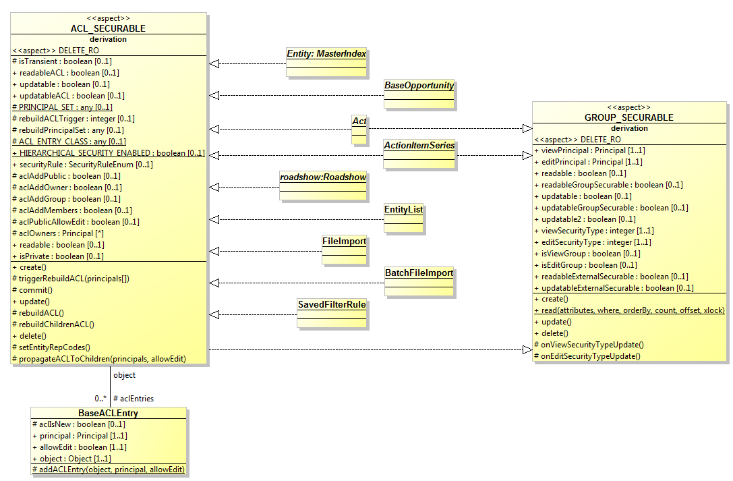Select the ACL_SECURABLE class header
733x481 pixels.
108,28
